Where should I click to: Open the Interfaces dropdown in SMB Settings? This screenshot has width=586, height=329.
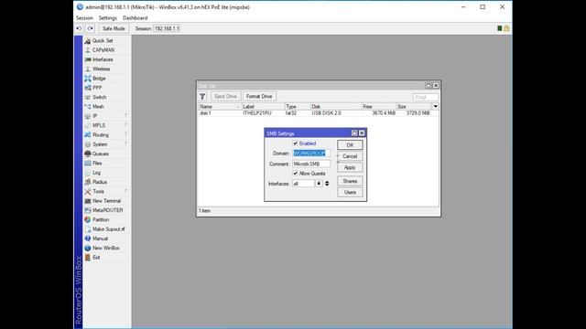click(x=319, y=184)
